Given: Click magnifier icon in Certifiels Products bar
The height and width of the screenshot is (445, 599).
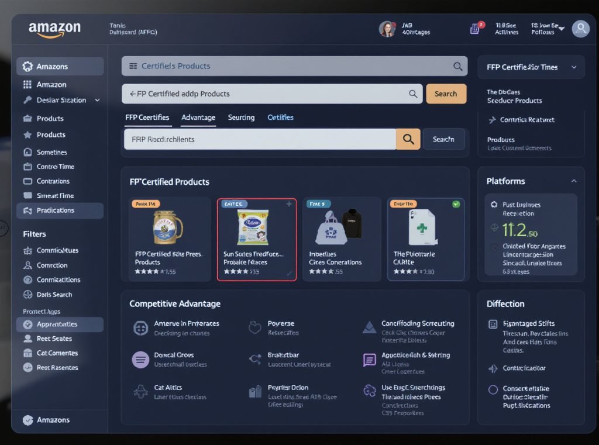Looking at the screenshot, I should click(458, 67).
